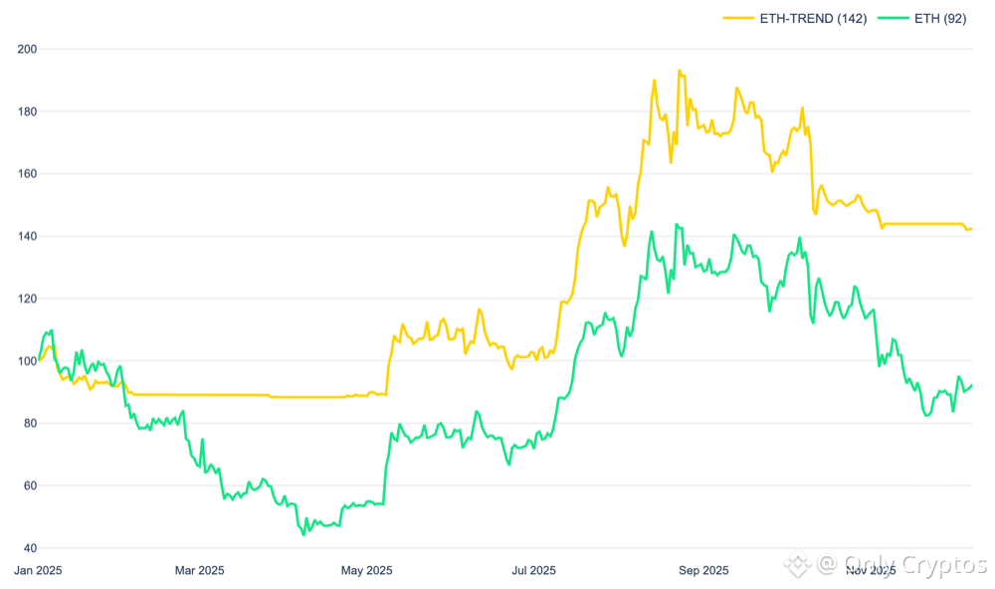Click the 40 y-axis label

tap(30, 548)
